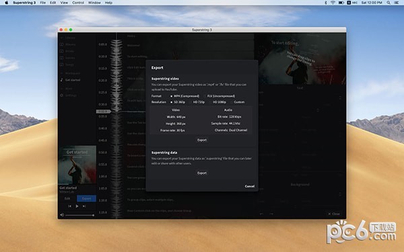
Task: Cancel the Export dialog
Action: 249,186
